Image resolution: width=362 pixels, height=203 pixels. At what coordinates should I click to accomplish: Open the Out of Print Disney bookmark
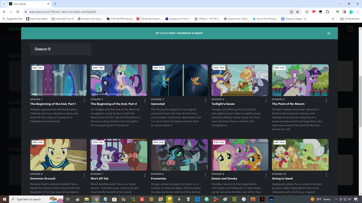265,19
